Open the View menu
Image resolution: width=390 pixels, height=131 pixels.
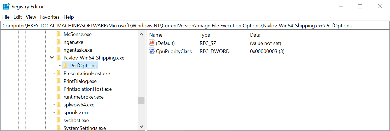(x=31, y=17)
